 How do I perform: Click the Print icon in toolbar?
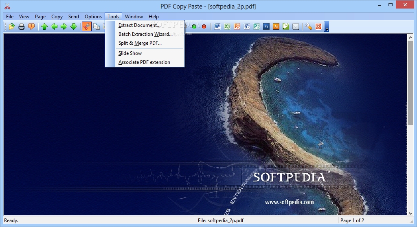pos(22,26)
